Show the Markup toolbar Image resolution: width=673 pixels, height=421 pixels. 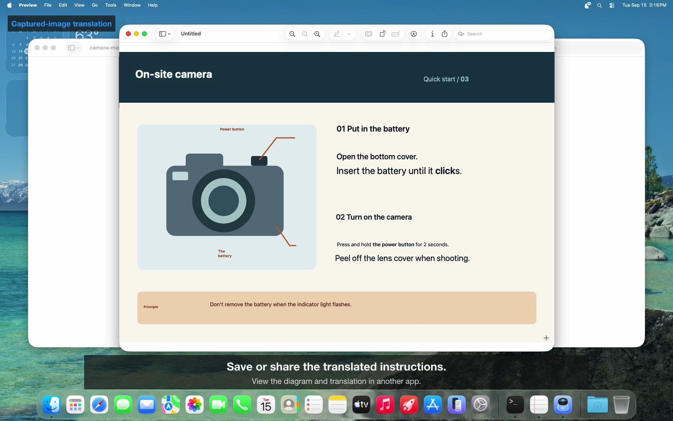point(414,34)
